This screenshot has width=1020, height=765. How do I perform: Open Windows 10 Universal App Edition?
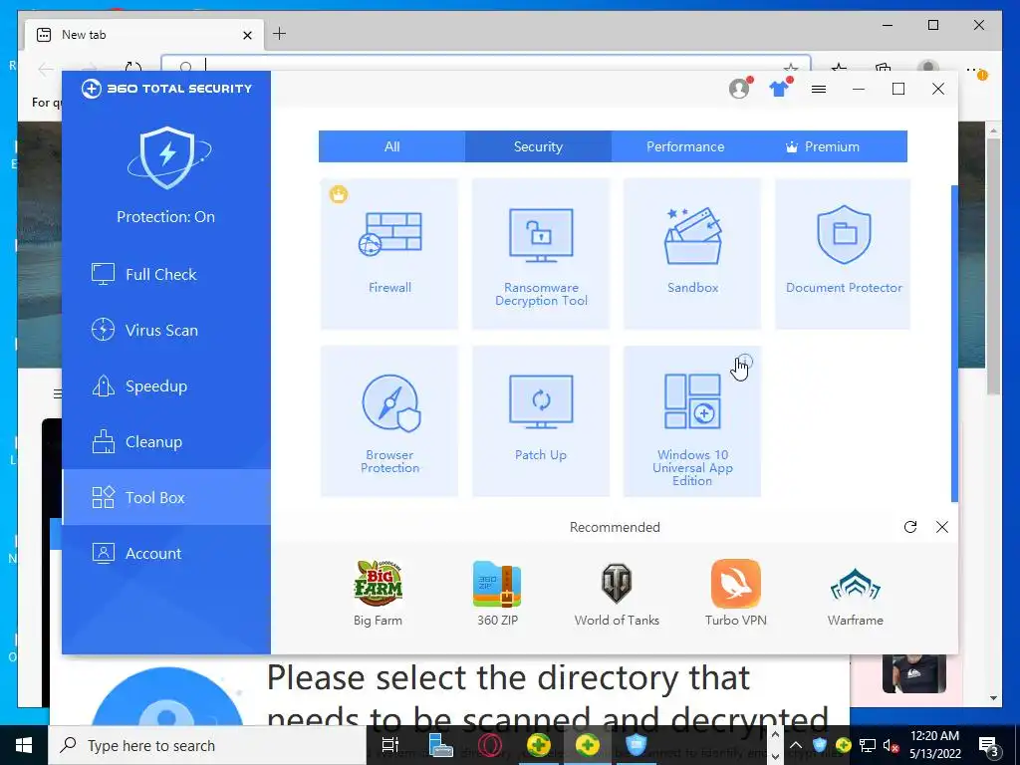point(692,421)
